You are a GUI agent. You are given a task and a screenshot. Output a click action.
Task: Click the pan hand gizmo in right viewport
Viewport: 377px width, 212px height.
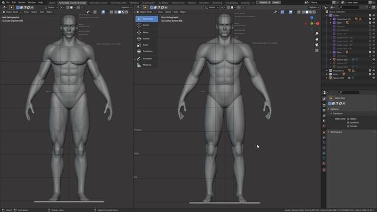(x=317, y=39)
